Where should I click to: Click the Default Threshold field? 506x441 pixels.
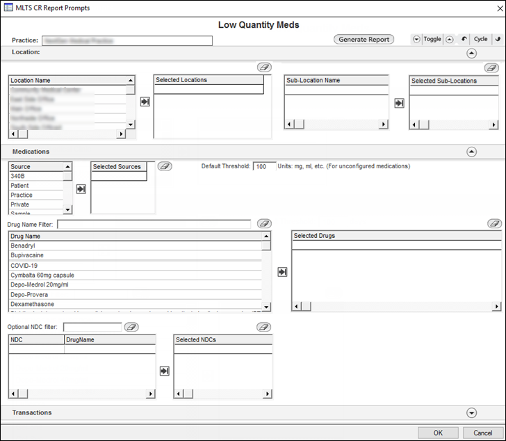264,166
